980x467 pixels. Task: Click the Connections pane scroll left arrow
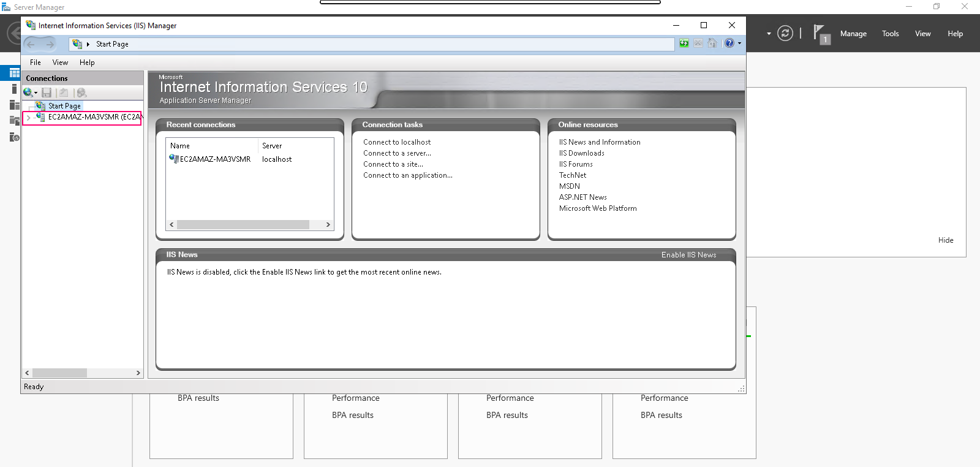click(x=27, y=373)
